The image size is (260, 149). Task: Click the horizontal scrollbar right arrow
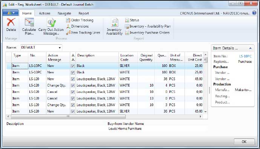[200, 117]
